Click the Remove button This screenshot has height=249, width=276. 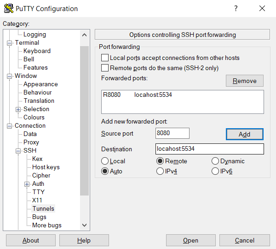click(245, 81)
